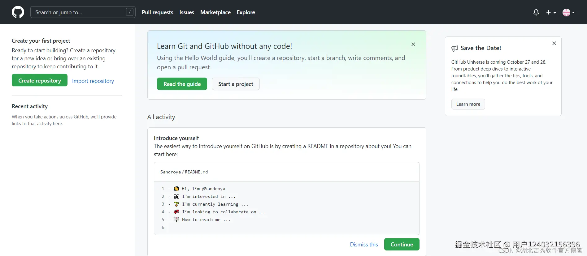Click "Learn Git and GitHub without any code!" heading
This screenshot has height=256, width=587.
coord(224,46)
